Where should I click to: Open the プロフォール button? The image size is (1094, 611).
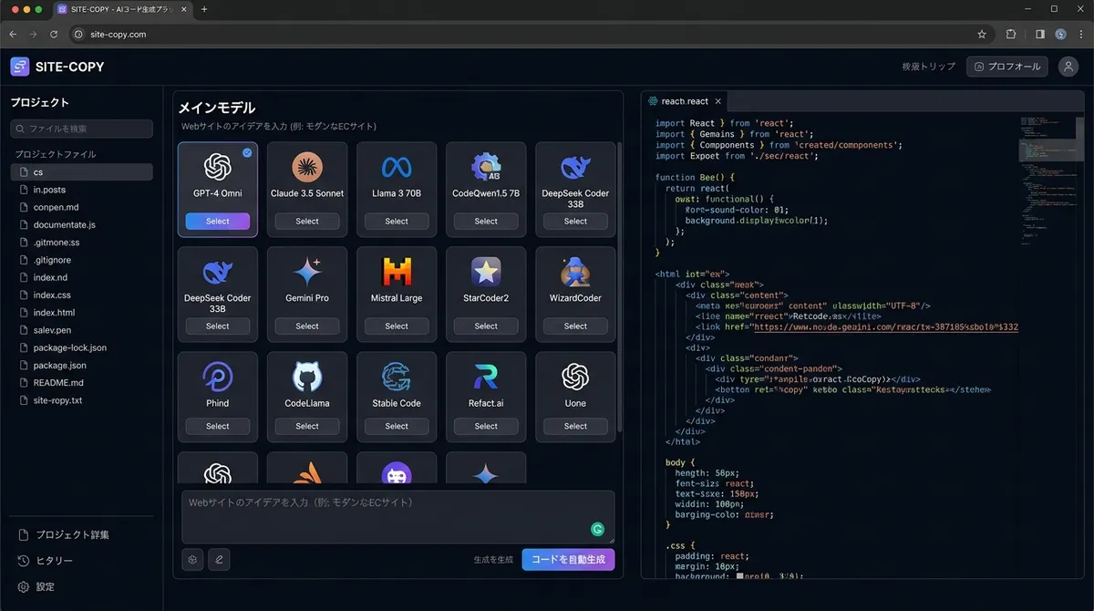click(x=1007, y=67)
